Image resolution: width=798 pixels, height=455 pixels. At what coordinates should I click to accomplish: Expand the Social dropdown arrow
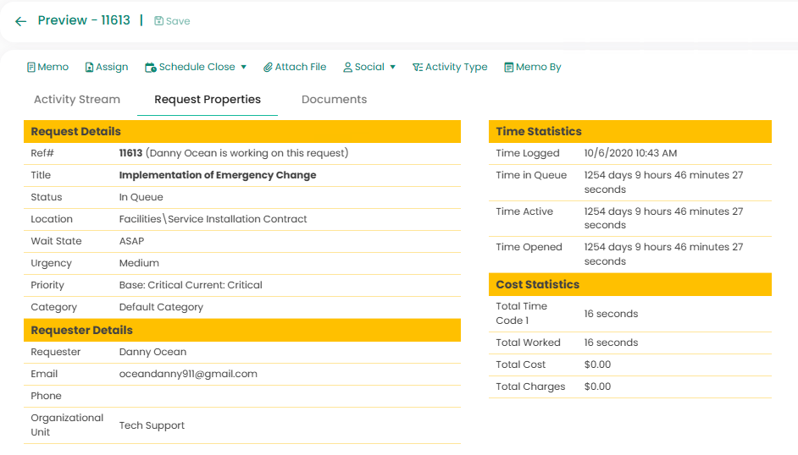392,68
